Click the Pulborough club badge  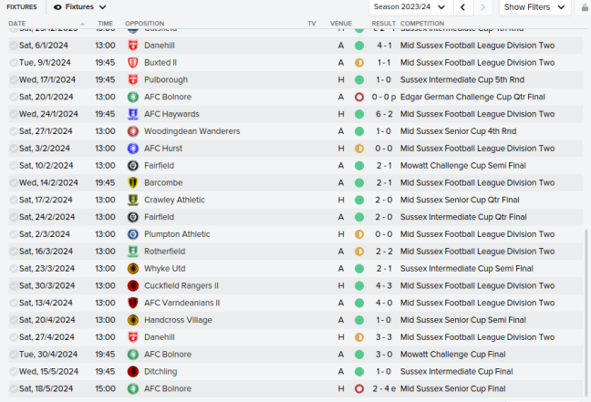coord(133,79)
